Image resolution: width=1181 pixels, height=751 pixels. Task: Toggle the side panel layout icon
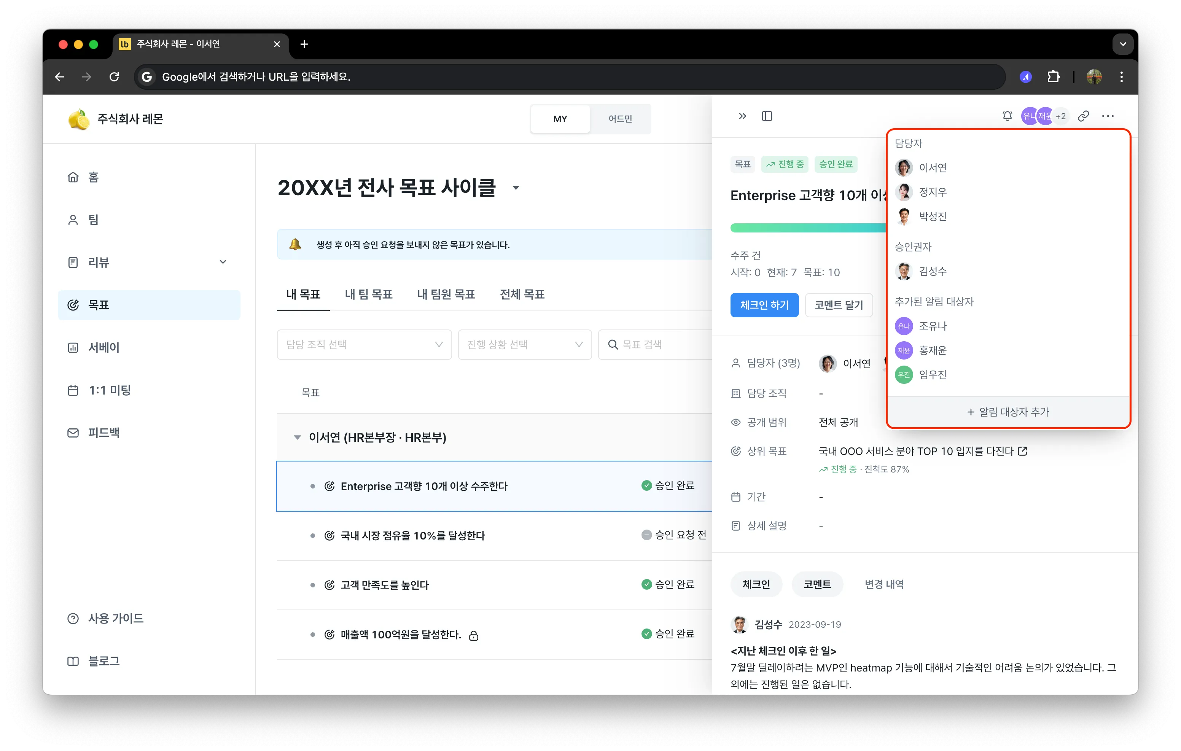coord(767,116)
